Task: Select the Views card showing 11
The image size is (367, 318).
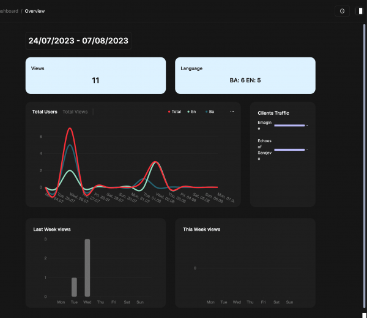Action: [96, 76]
